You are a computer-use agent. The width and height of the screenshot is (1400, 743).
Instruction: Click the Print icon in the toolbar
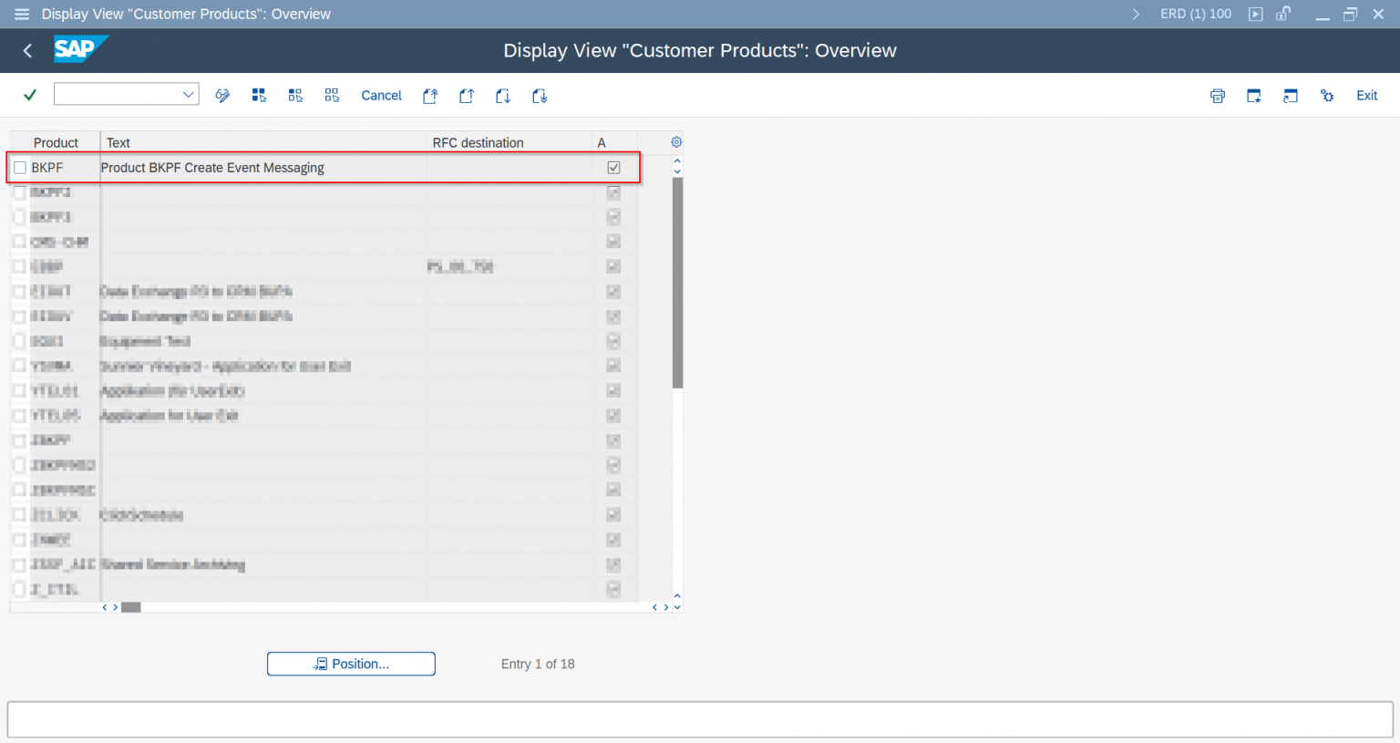click(1217, 96)
